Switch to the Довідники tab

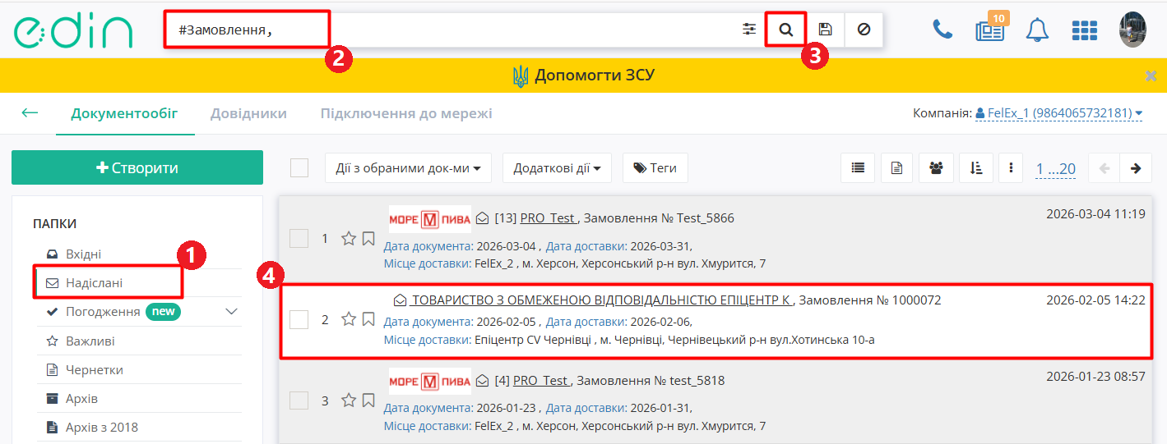click(x=248, y=113)
